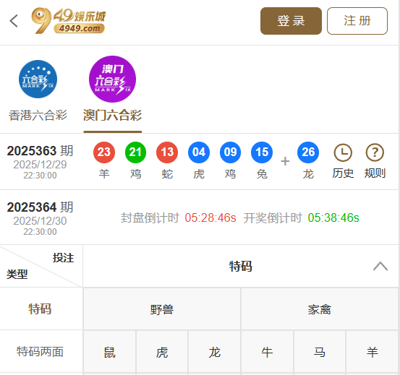Screen dimensions: 400x375
Task: Select the purple 澳门六合彩 lottery icon
Action: [x=113, y=79]
